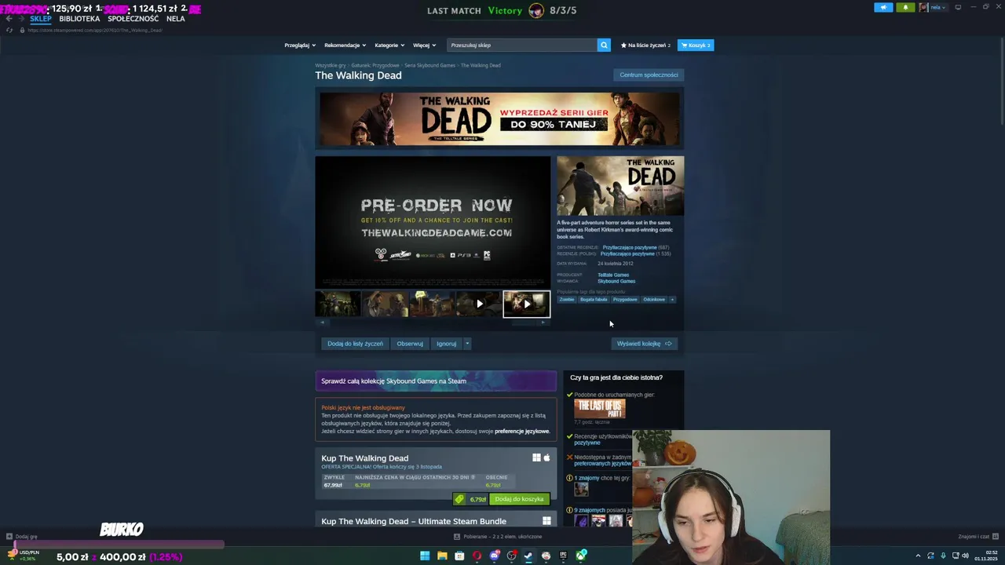This screenshot has width=1005, height=565.
Task: Open the wishlist 'Na liście życzeń' link
Action: point(645,45)
